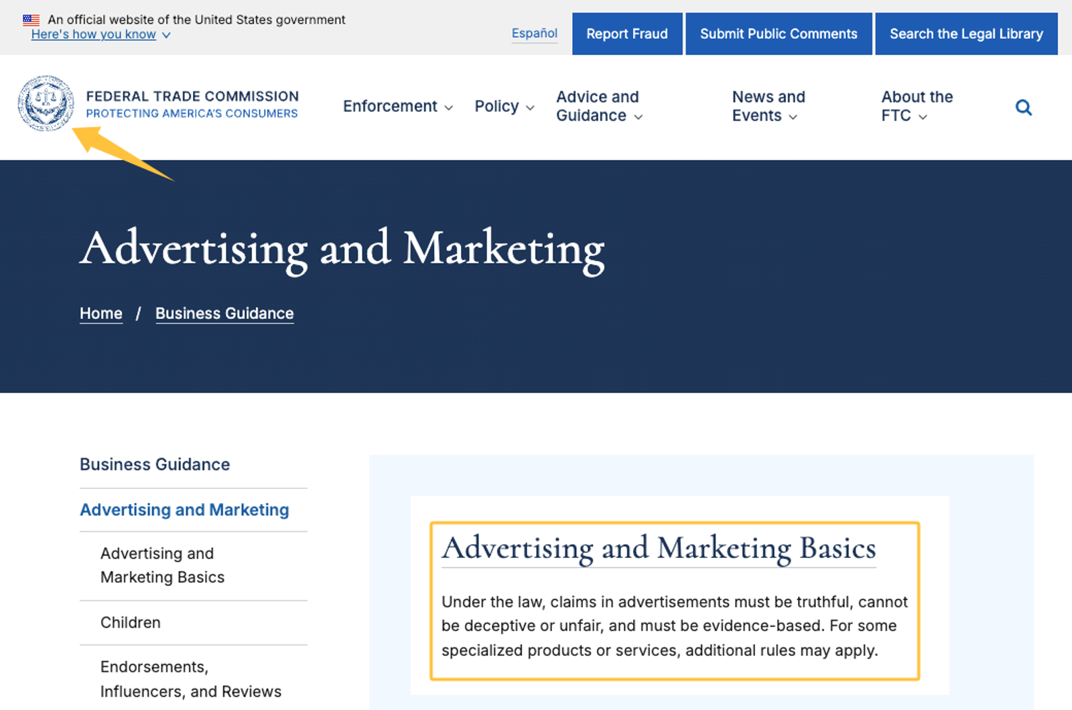Open Advertising and Marketing Basics sidebar link
Viewport: 1072px width, 710px height.
(x=162, y=565)
